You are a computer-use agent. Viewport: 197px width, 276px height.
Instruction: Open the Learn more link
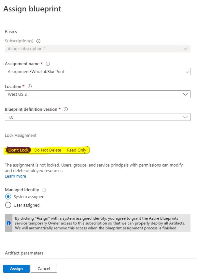click(16, 176)
